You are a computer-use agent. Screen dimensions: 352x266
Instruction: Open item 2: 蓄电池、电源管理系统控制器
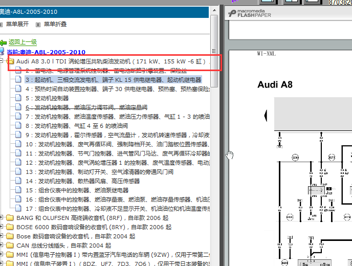pos(106,71)
